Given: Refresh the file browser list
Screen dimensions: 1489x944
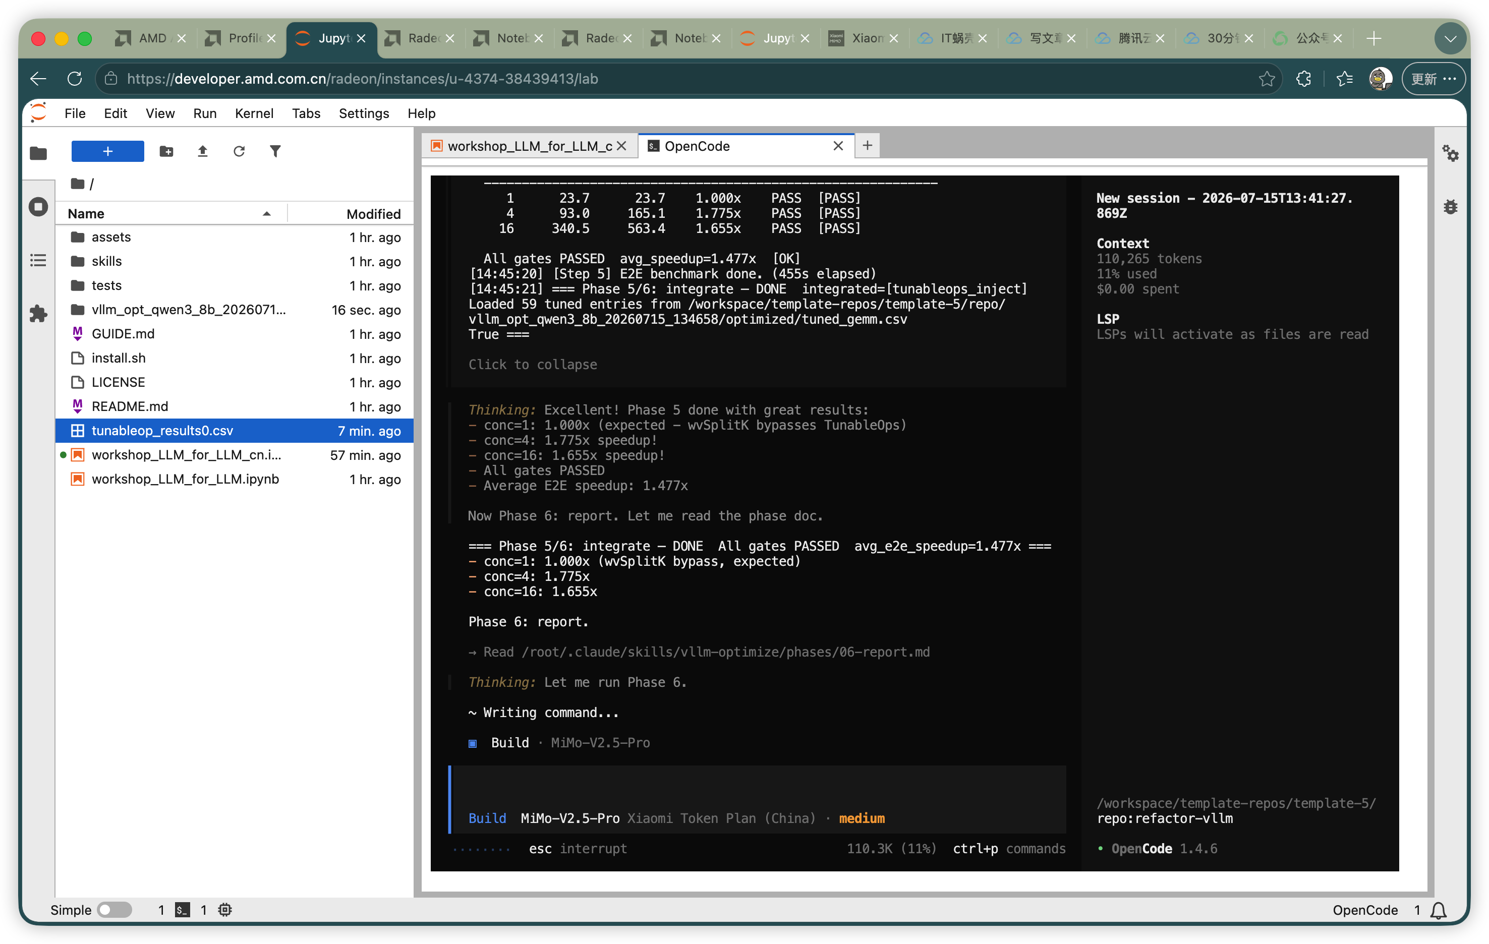Looking at the screenshot, I should [239, 151].
